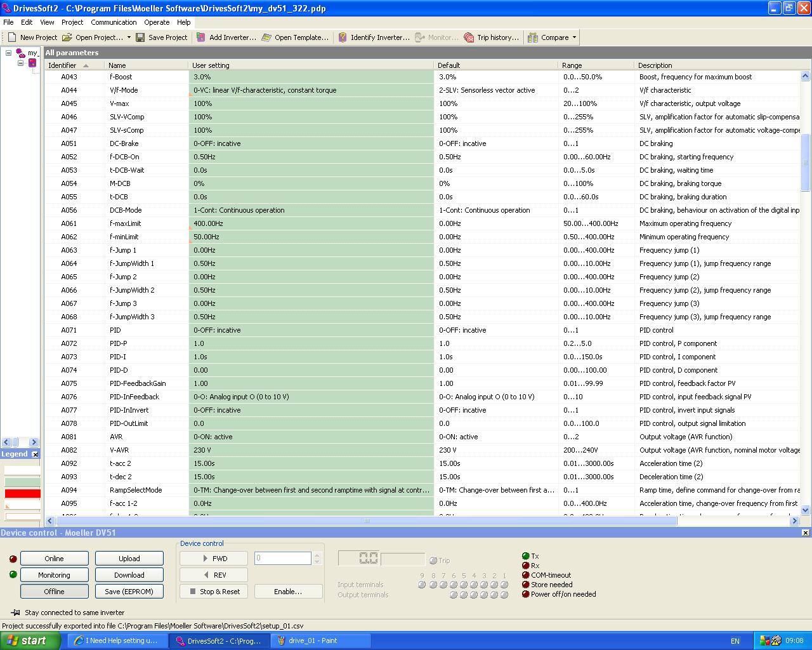
Task: Toggle the Stay connected to same inverter pin
Action: click(x=15, y=613)
